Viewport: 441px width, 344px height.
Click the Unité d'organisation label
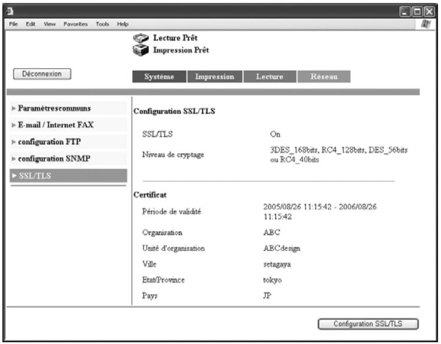click(173, 249)
